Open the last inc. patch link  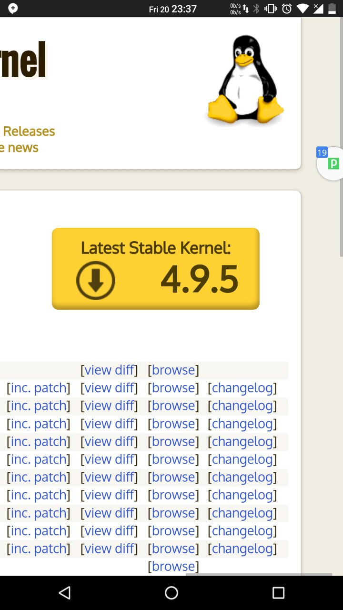[x=39, y=549]
